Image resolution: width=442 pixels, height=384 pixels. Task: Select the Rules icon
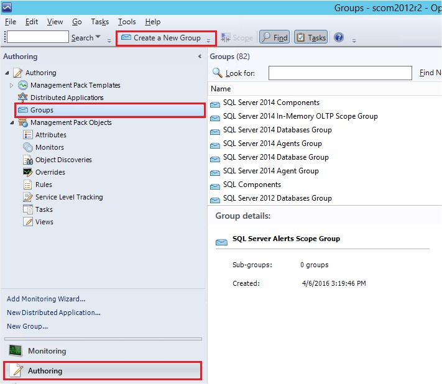(x=27, y=185)
